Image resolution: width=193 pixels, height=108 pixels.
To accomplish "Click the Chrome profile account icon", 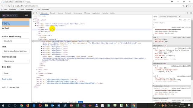I will point(172,1).
